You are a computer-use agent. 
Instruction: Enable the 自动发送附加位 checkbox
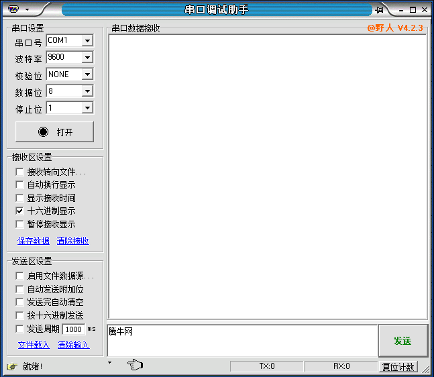point(19,289)
